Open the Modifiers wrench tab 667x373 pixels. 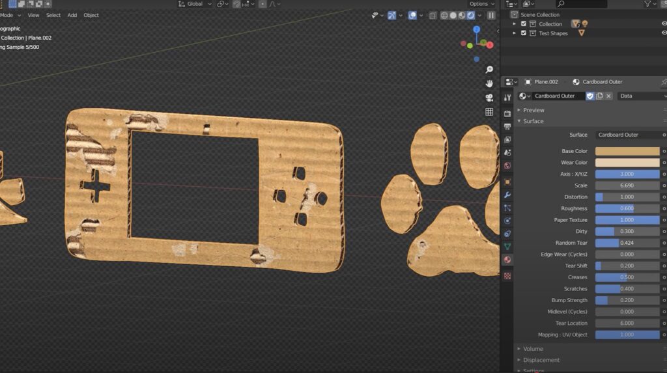pos(507,195)
